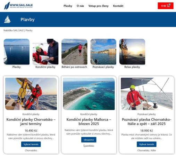Click the SAIL.SALE logo in header
This screenshot has height=155, width=176.
coord(18,6)
